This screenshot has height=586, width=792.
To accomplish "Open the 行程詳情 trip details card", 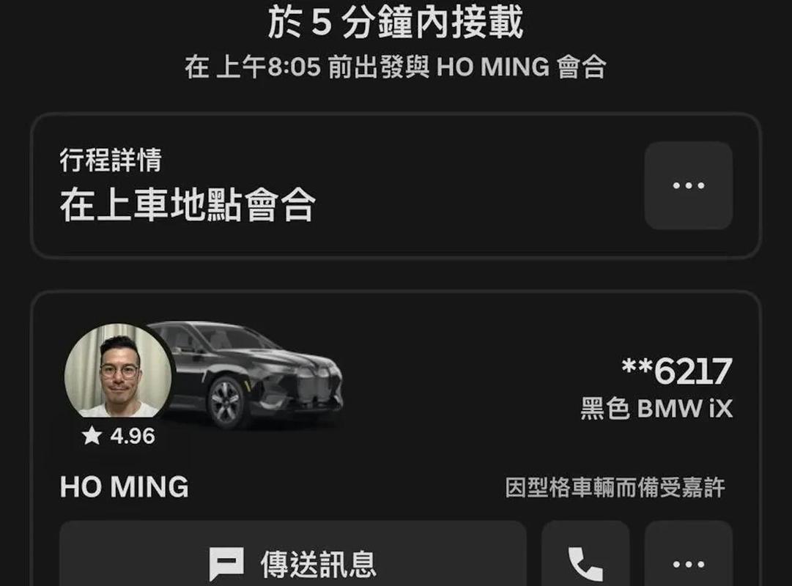I will tap(396, 186).
